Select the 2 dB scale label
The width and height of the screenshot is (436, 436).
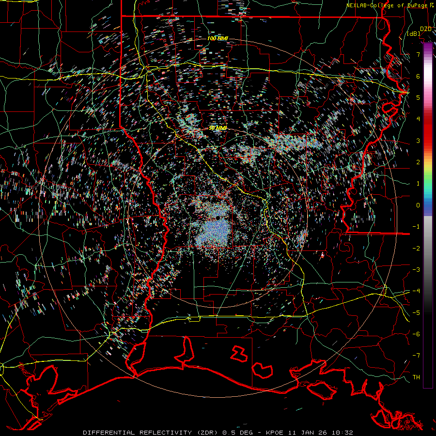(x=418, y=162)
